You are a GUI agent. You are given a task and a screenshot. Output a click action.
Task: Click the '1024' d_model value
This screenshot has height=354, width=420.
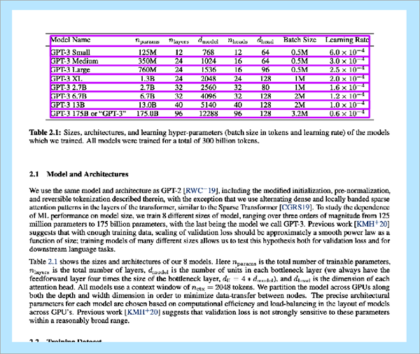[x=209, y=61]
